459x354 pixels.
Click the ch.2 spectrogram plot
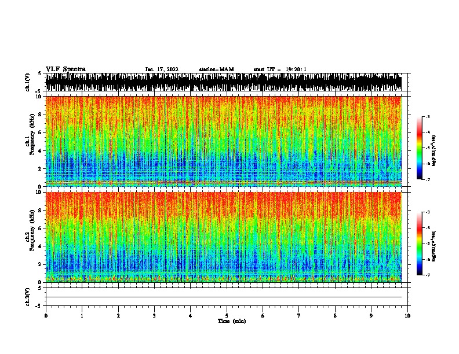[224, 237]
